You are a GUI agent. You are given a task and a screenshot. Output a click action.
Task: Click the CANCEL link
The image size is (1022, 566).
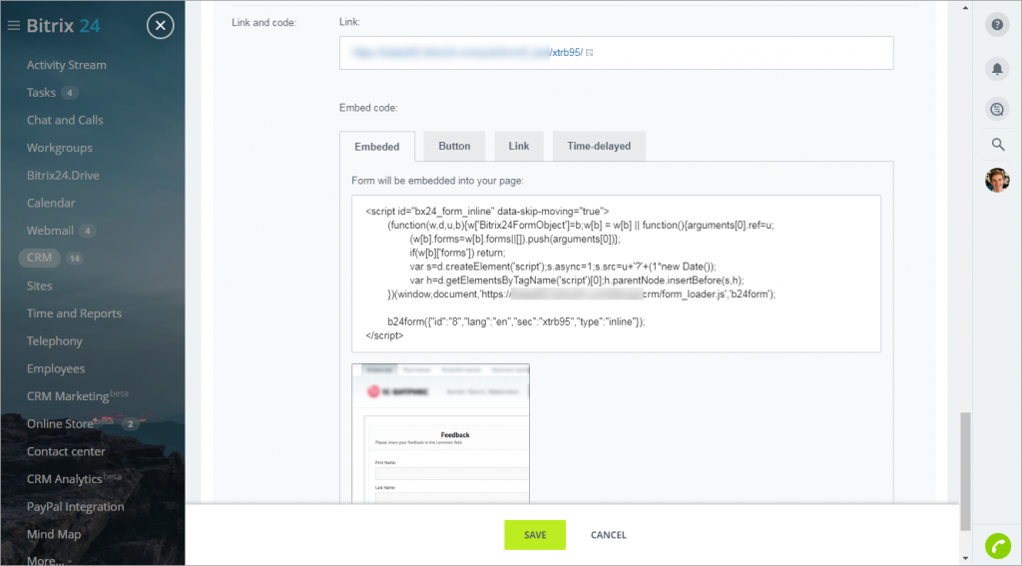tap(608, 535)
